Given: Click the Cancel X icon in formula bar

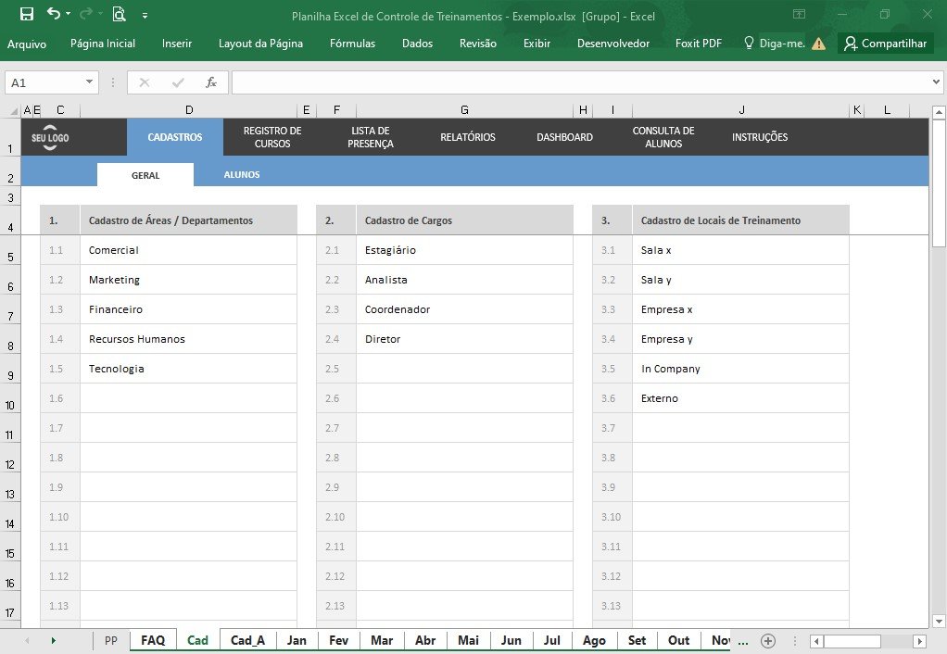Looking at the screenshot, I should pyautogui.click(x=145, y=82).
